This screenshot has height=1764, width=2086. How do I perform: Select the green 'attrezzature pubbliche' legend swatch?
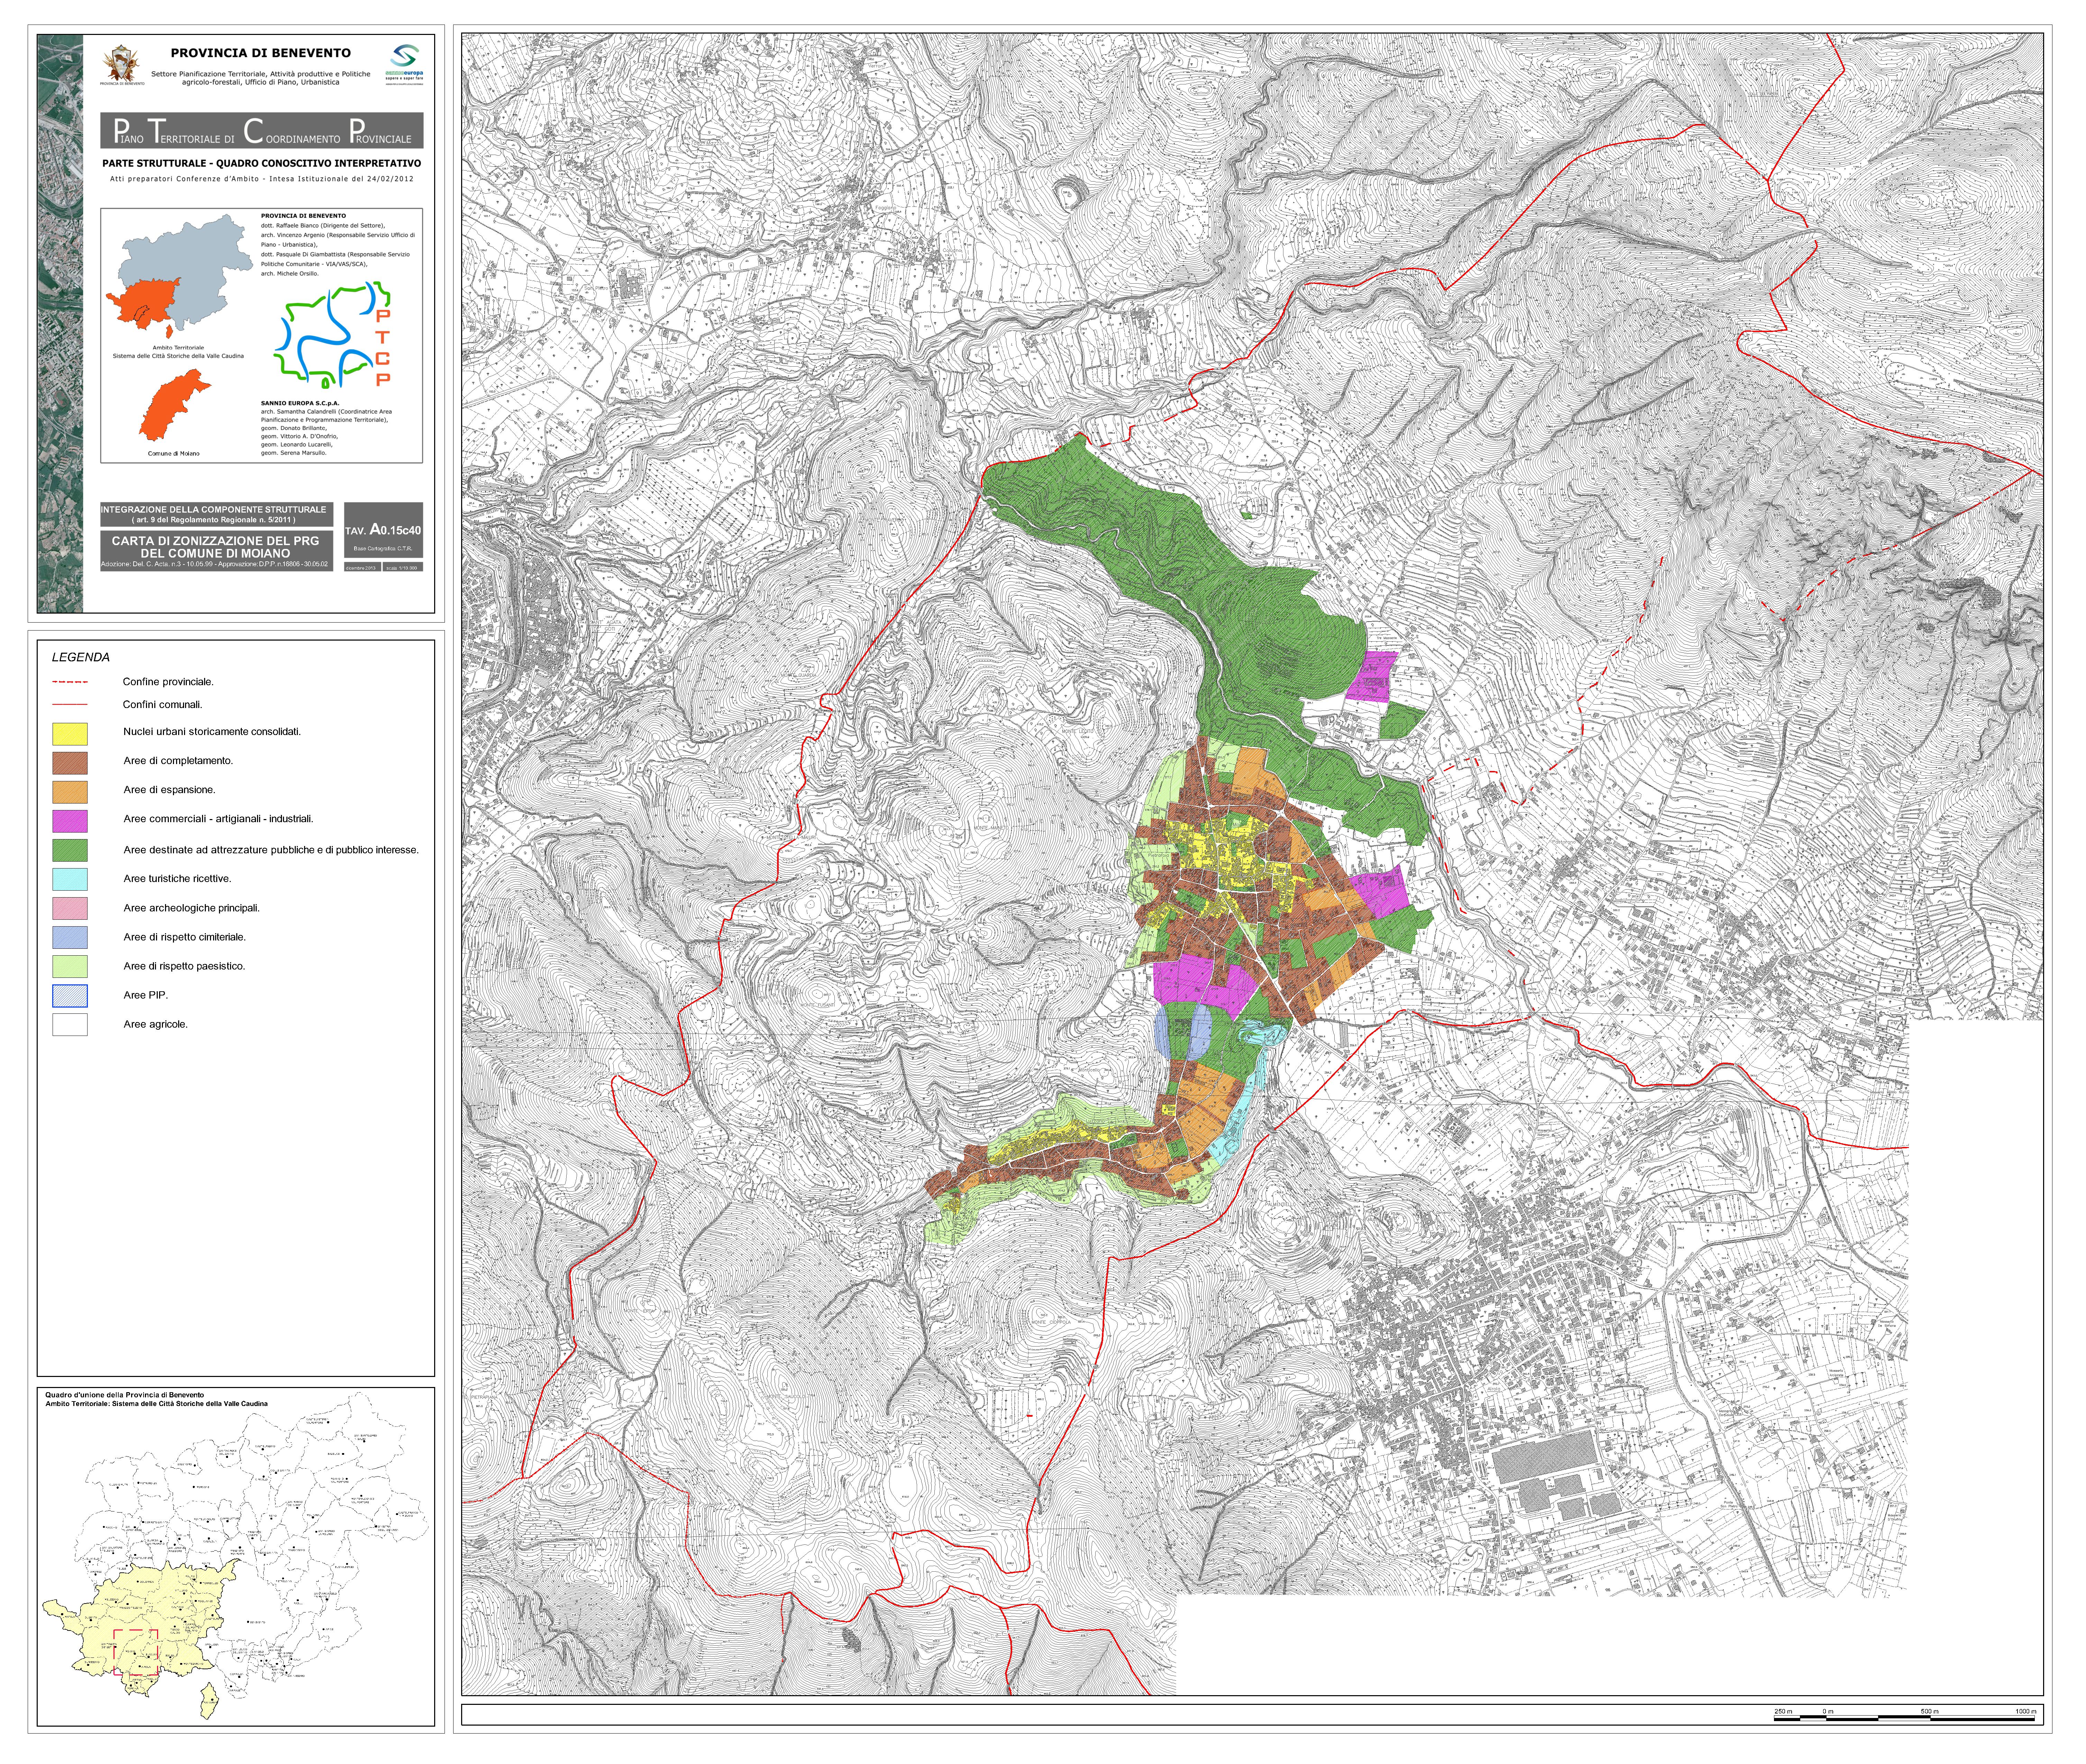(x=70, y=850)
